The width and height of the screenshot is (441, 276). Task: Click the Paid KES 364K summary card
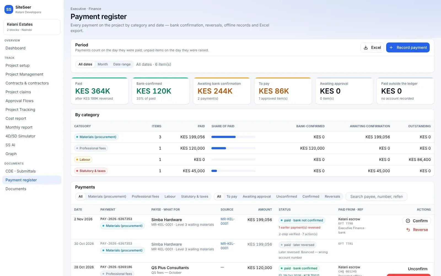pos(100,91)
